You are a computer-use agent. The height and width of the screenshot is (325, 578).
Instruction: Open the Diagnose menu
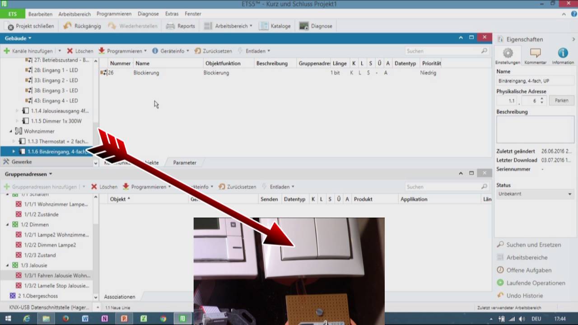(148, 14)
